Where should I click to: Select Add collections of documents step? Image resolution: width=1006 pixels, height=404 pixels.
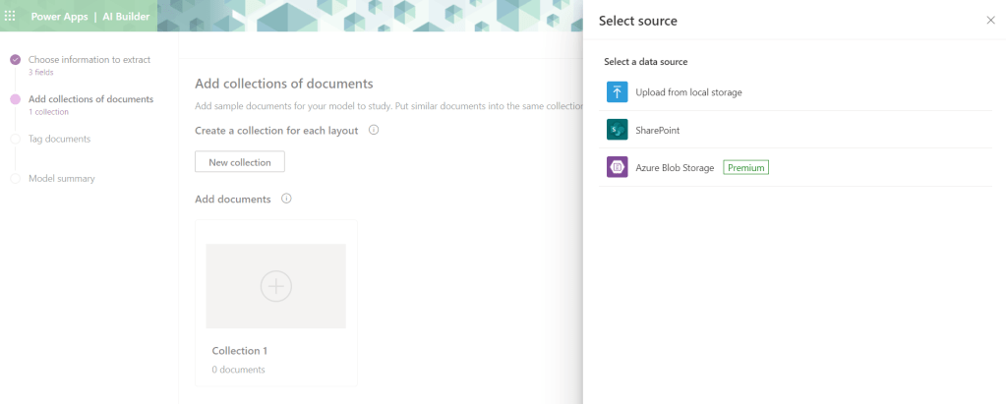pyautogui.click(x=90, y=99)
